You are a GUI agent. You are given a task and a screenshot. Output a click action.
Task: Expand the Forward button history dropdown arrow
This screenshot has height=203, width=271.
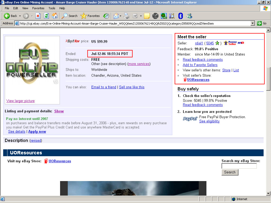tap(32, 16)
